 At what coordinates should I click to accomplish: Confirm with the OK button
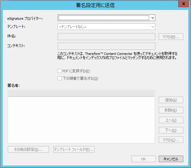[x=144, y=159]
